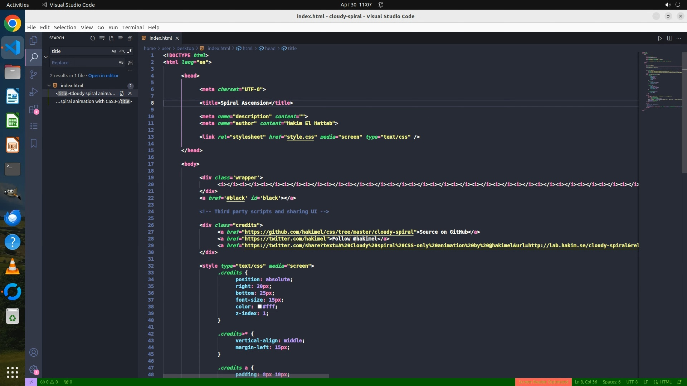
Task: Select the index.html editor tab
Action: click(x=160, y=38)
